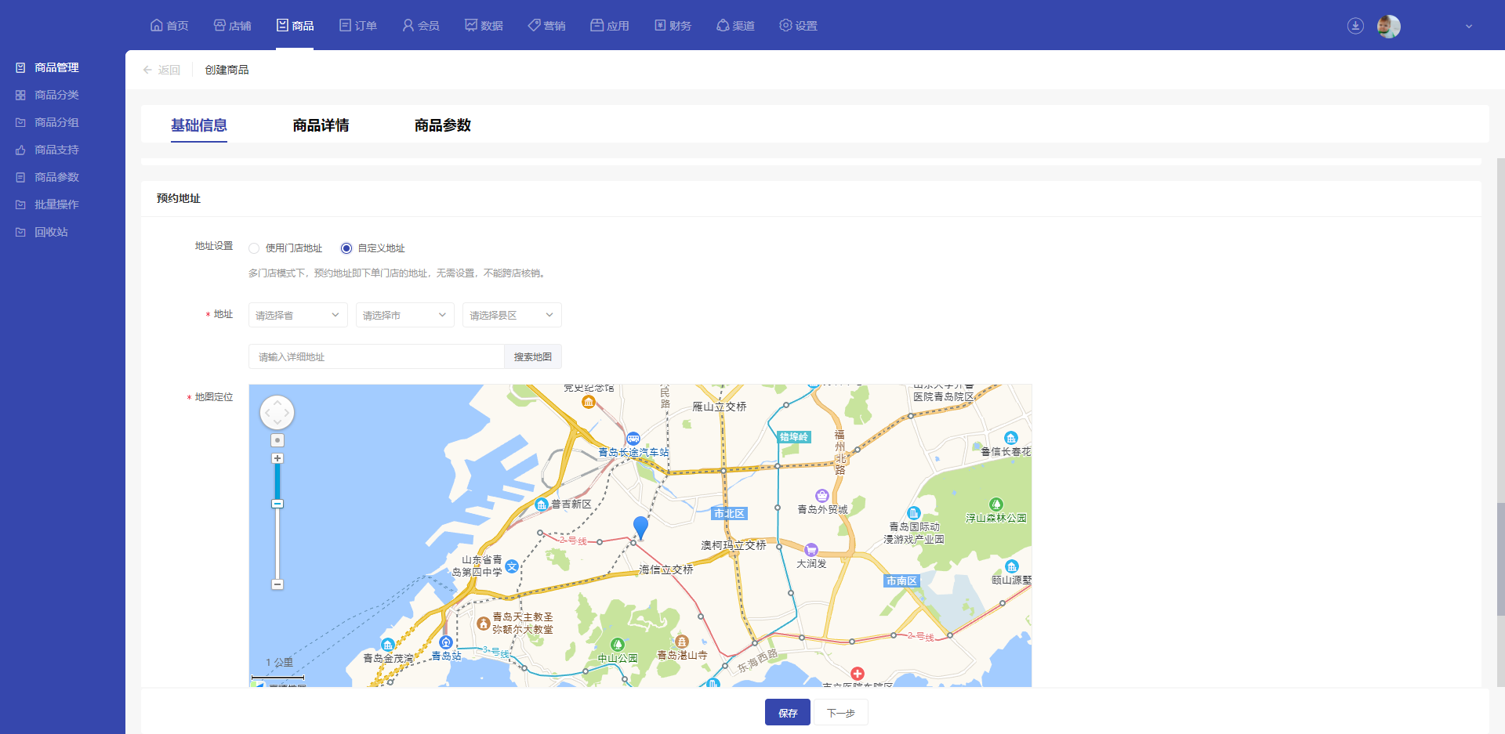
Task: Click the back arrow 返回
Action: (161, 70)
